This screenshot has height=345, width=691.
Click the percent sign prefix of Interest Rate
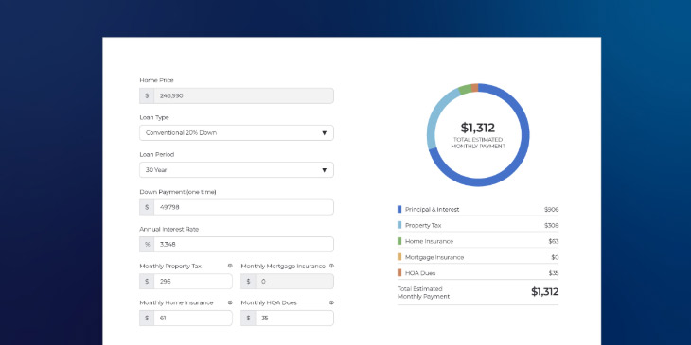pos(147,244)
